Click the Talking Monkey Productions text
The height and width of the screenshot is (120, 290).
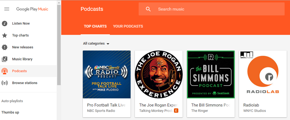(156, 111)
